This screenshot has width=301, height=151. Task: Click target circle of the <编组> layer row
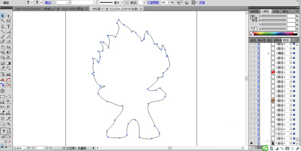291,53
